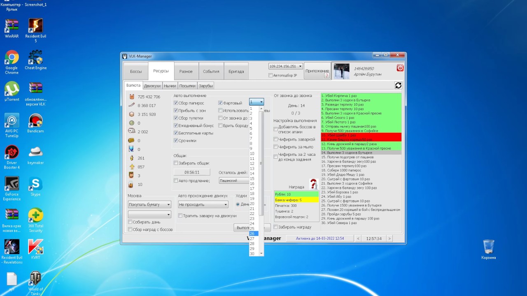Open the 360 Total Security desktop icon
This screenshot has height=296, width=527.
(35, 220)
